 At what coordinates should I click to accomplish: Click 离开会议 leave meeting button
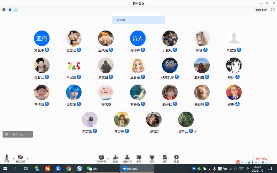(x=262, y=159)
